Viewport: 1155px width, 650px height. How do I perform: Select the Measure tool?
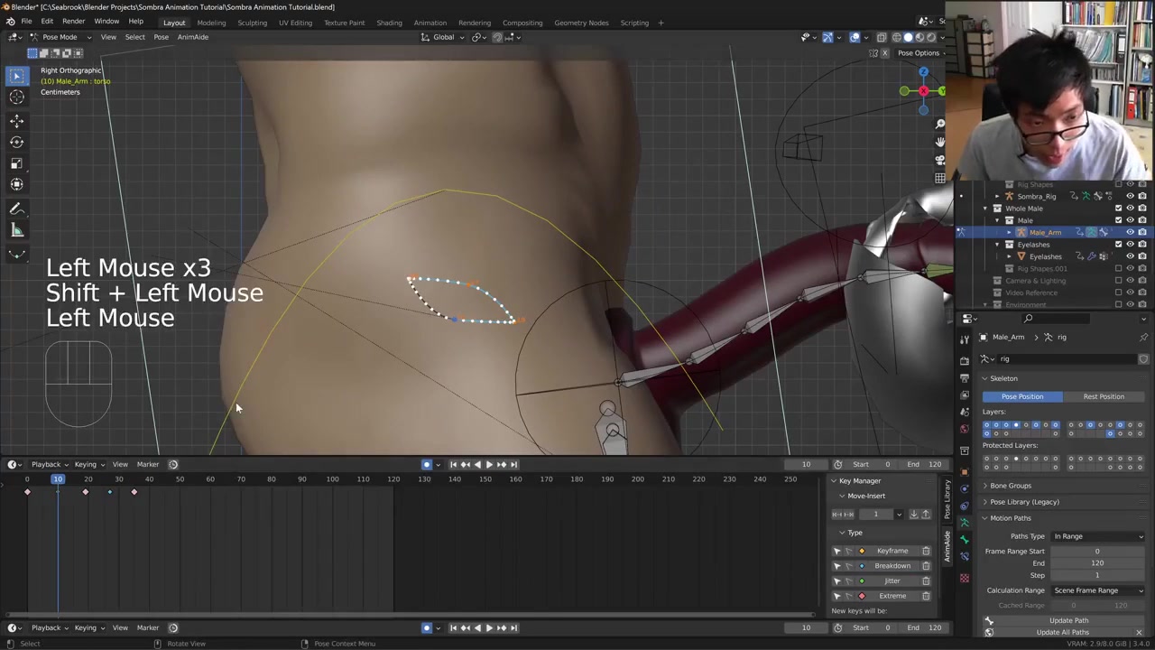(16, 230)
